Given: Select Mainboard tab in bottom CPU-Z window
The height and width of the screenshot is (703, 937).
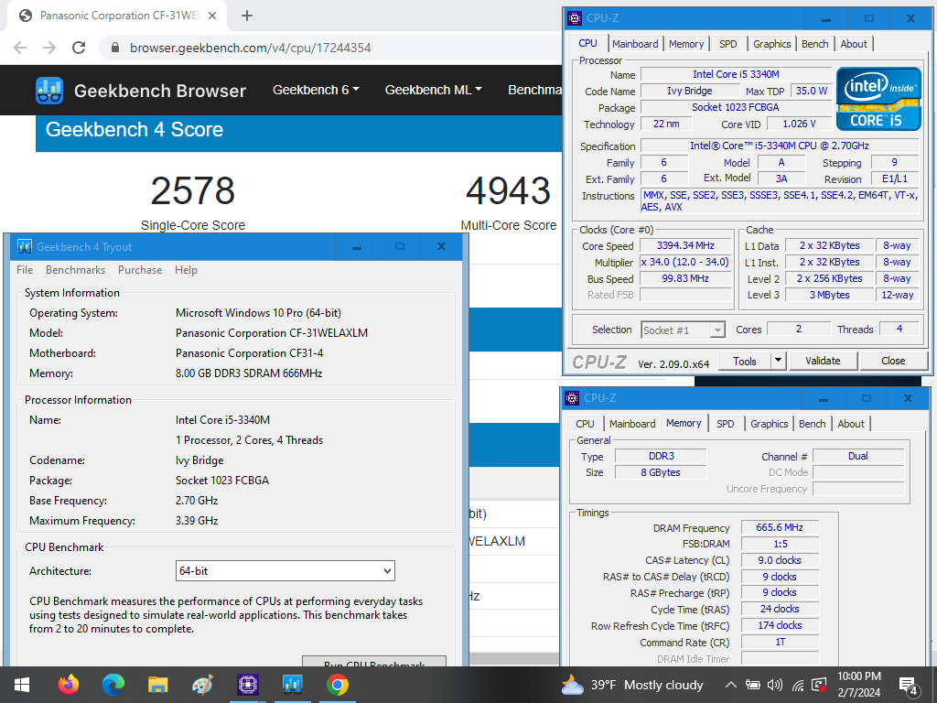Looking at the screenshot, I should coord(632,423).
